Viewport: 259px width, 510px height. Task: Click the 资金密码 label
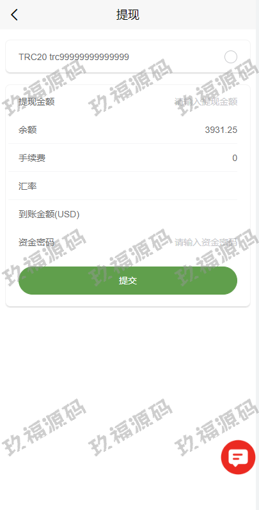[x=36, y=242]
